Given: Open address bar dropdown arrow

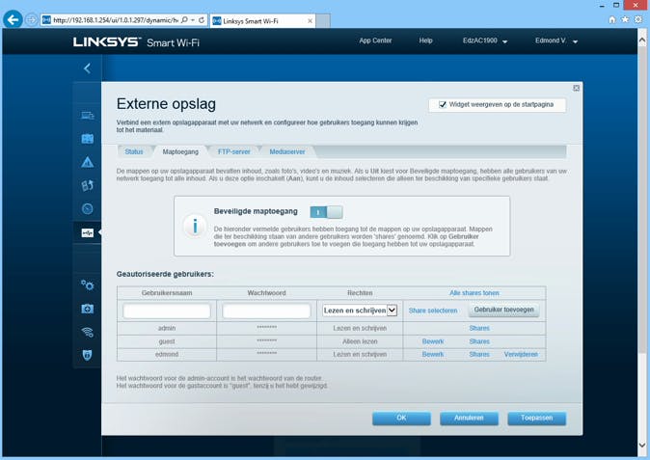Looking at the screenshot, I should [193, 20].
